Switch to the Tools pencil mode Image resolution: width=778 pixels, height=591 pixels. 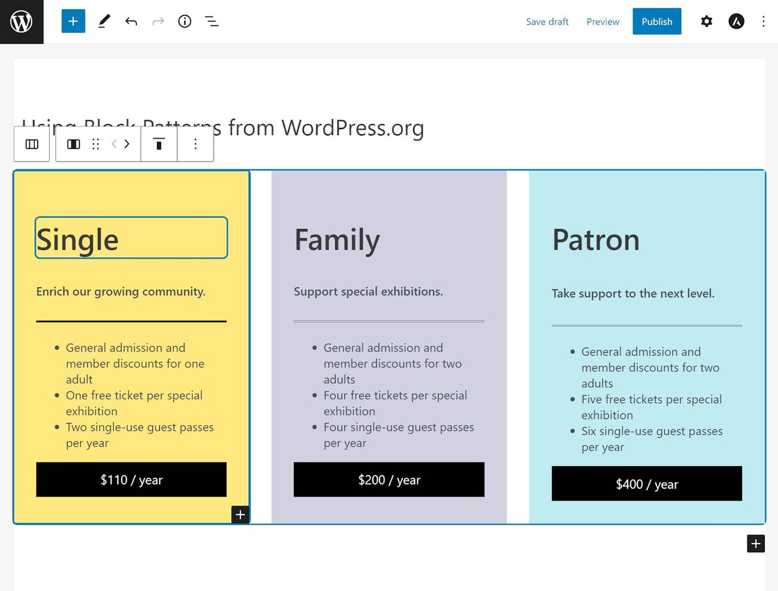pos(104,21)
